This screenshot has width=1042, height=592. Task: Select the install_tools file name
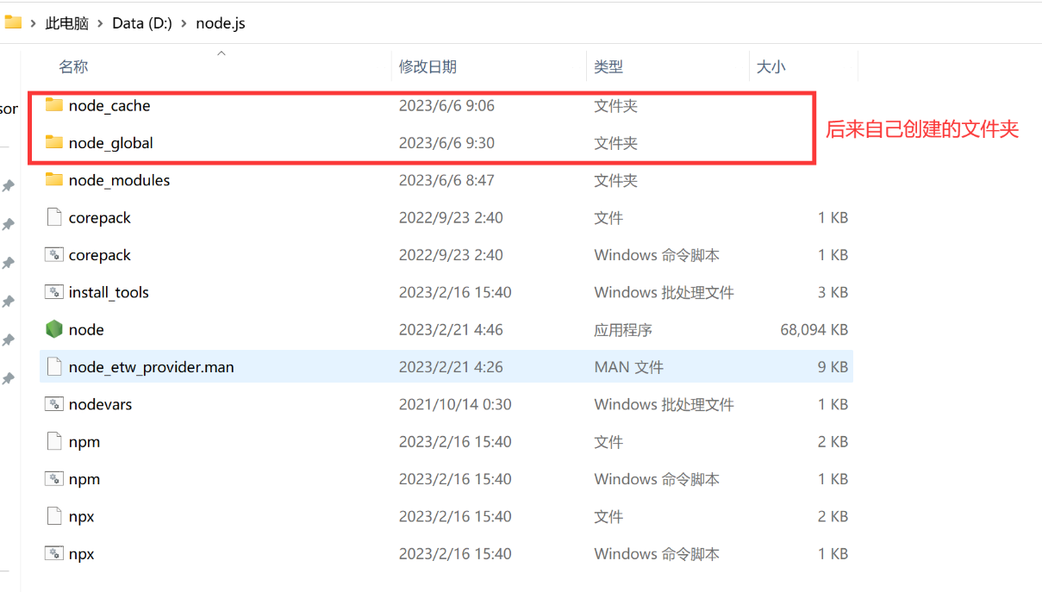109,292
